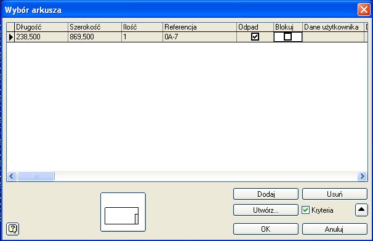Viewport: 373px width, 241px height.
Task: Open the Utwórz... dialog
Action: pos(266,210)
